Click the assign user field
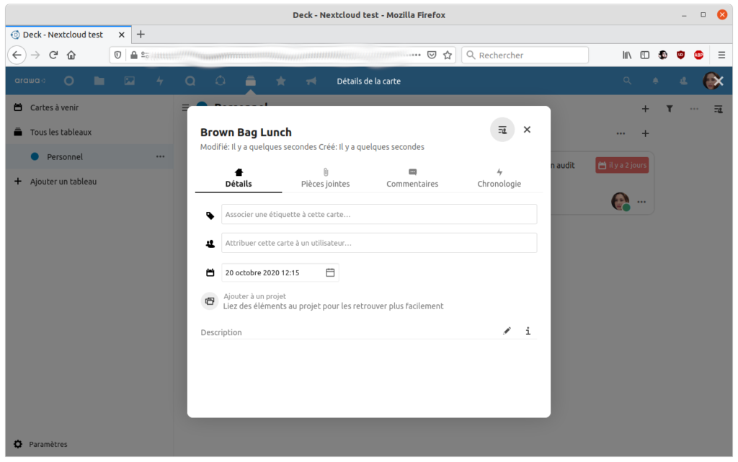Screen dimensions: 738x462 click(379, 243)
